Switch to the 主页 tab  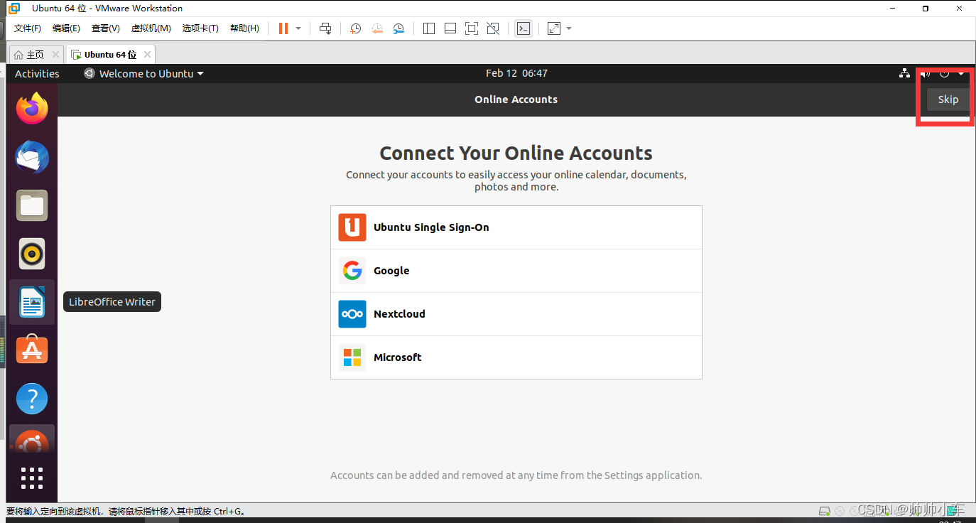click(36, 55)
